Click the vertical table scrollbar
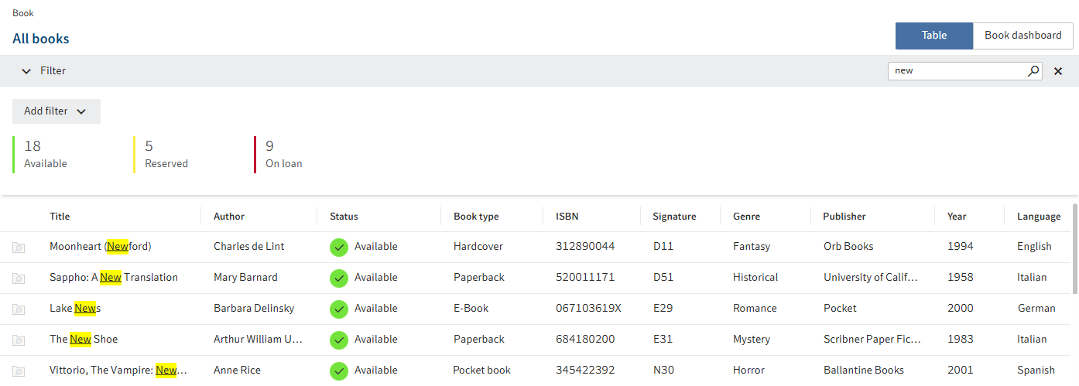This screenshot has height=386, width=1079. coord(1075,249)
